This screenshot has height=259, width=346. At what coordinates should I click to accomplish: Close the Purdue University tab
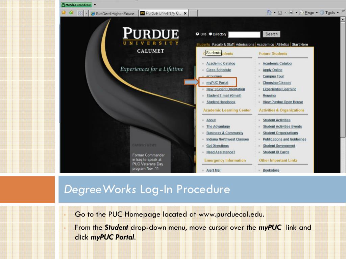coord(186,13)
